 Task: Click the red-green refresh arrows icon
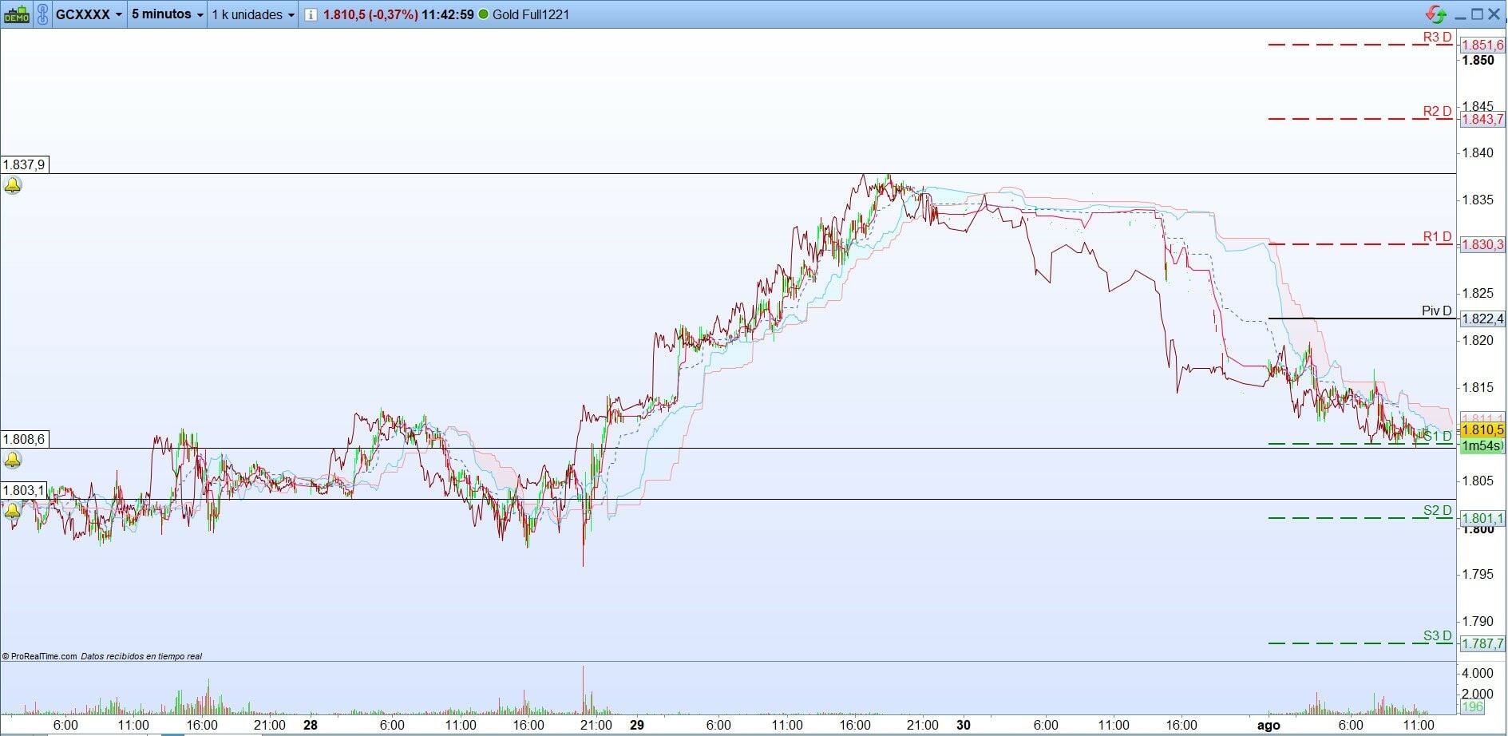point(1435,14)
